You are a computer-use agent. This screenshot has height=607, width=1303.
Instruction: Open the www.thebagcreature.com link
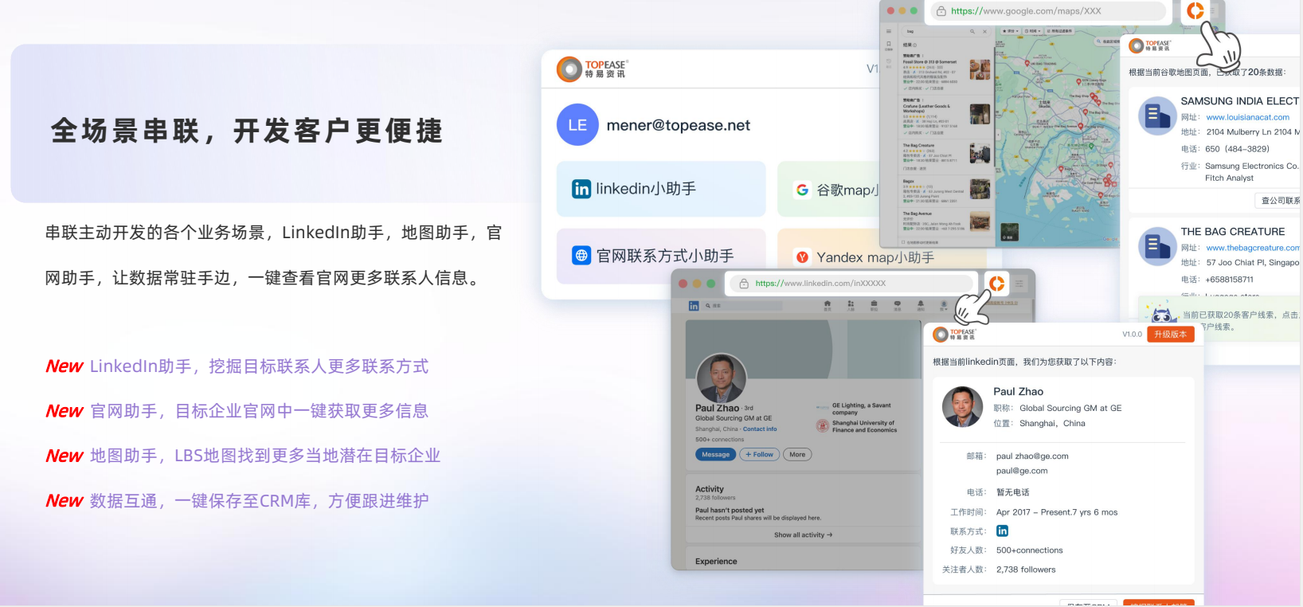click(x=1253, y=248)
